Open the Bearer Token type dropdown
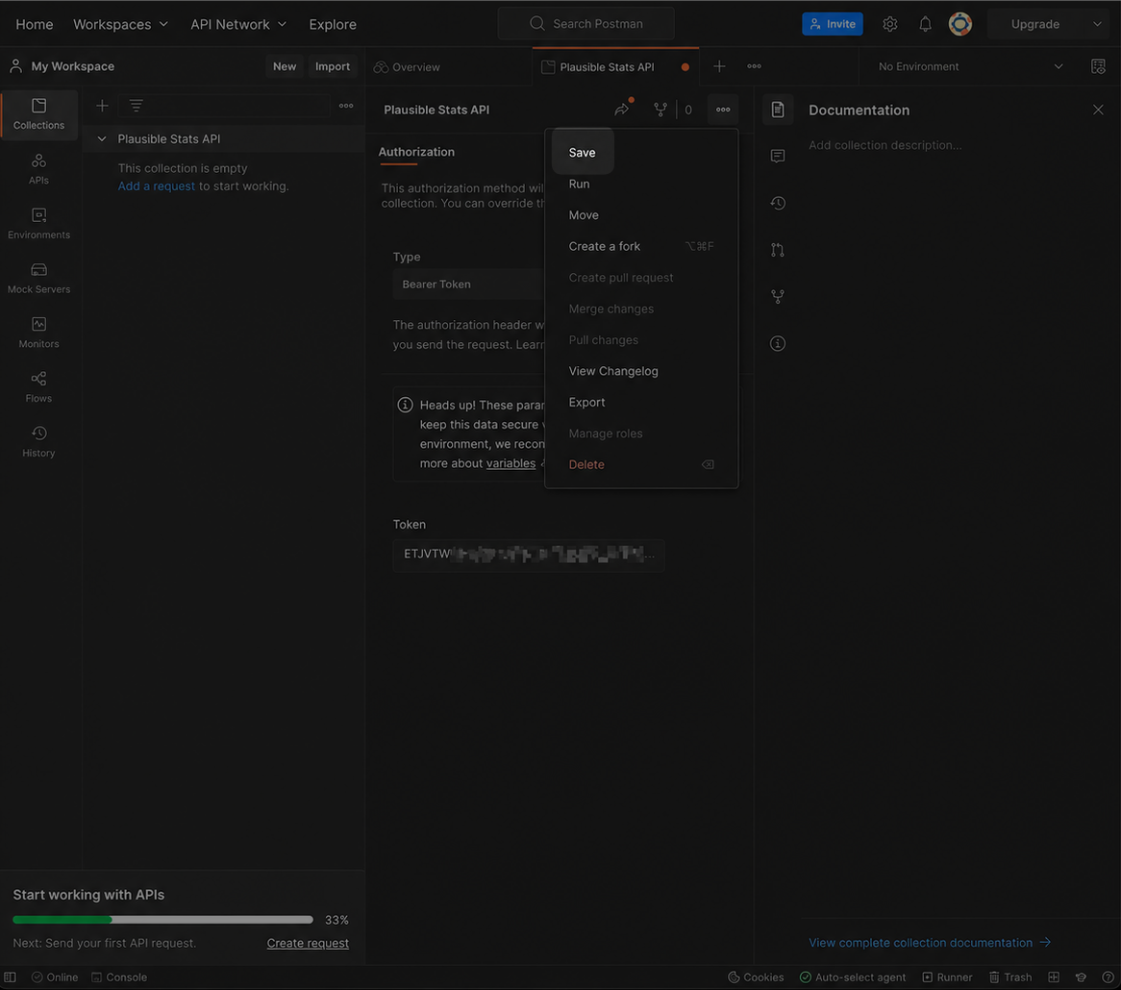Screen dimensions: 1121x990 click(x=468, y=285)
